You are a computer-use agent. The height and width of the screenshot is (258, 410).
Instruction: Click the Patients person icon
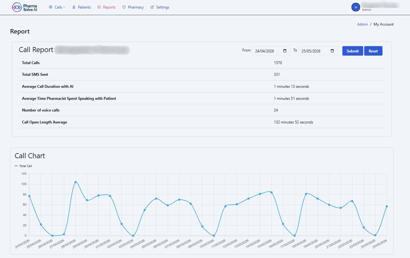[x=74, y=7]
